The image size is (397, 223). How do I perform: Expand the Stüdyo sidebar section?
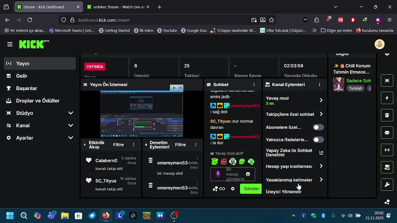[x=71, y=113]
